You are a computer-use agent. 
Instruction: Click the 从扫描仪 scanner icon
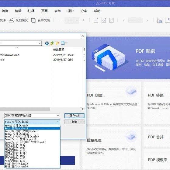[11, 20]
